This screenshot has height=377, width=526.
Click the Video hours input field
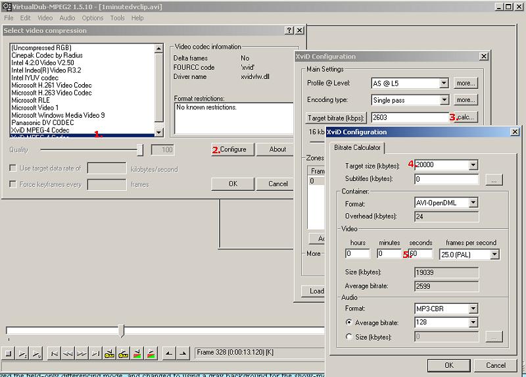pos(358,253)
